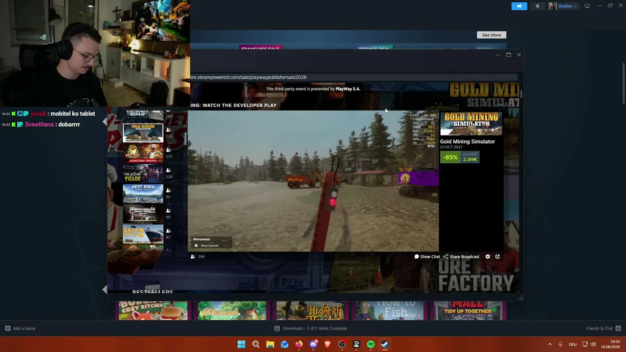Open OBS Studio from the taskbar

[342, 345]
